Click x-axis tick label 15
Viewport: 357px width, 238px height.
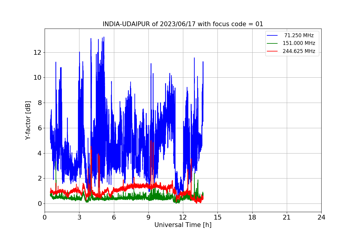(217, 217)
